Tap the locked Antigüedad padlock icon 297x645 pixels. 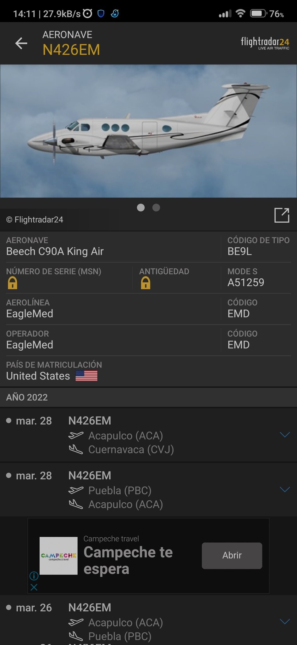pyautogui.click(x=146, y=283)
